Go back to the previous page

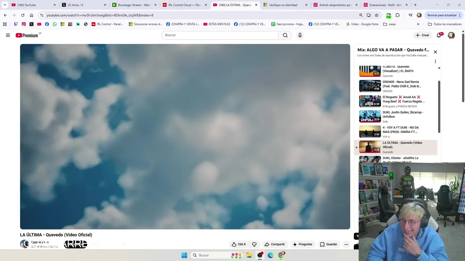pyautogui.click(x=5, y=15)
